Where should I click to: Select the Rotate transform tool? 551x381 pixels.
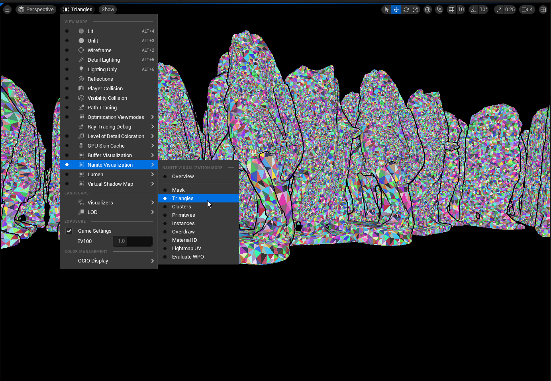[406, 9]
